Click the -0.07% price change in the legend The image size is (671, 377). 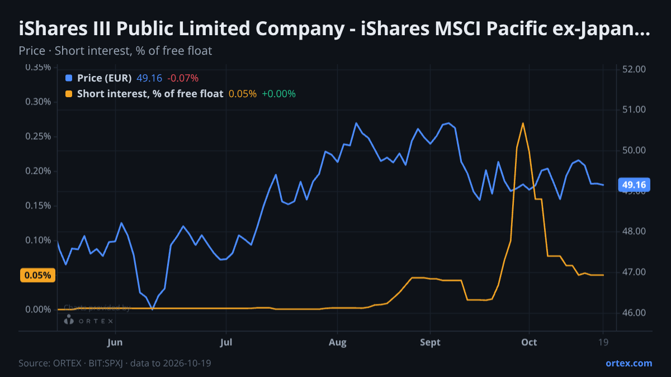(183, 78)
